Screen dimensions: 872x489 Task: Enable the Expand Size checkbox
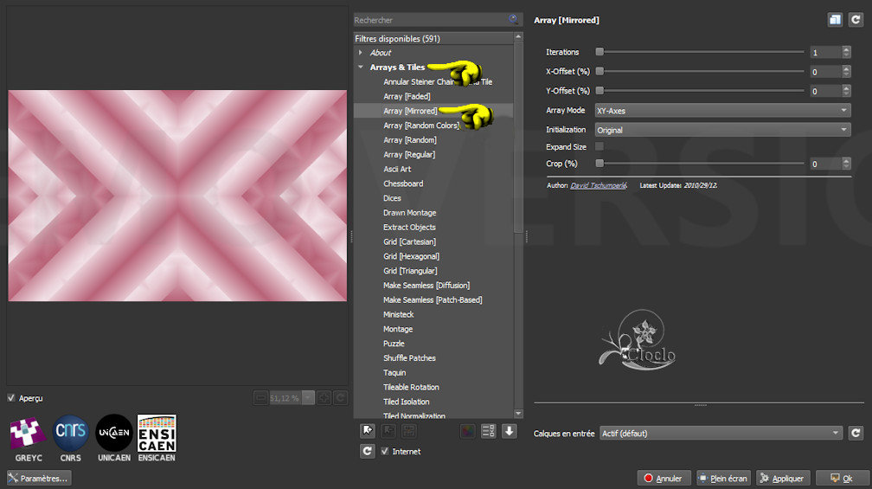(599, 147)
